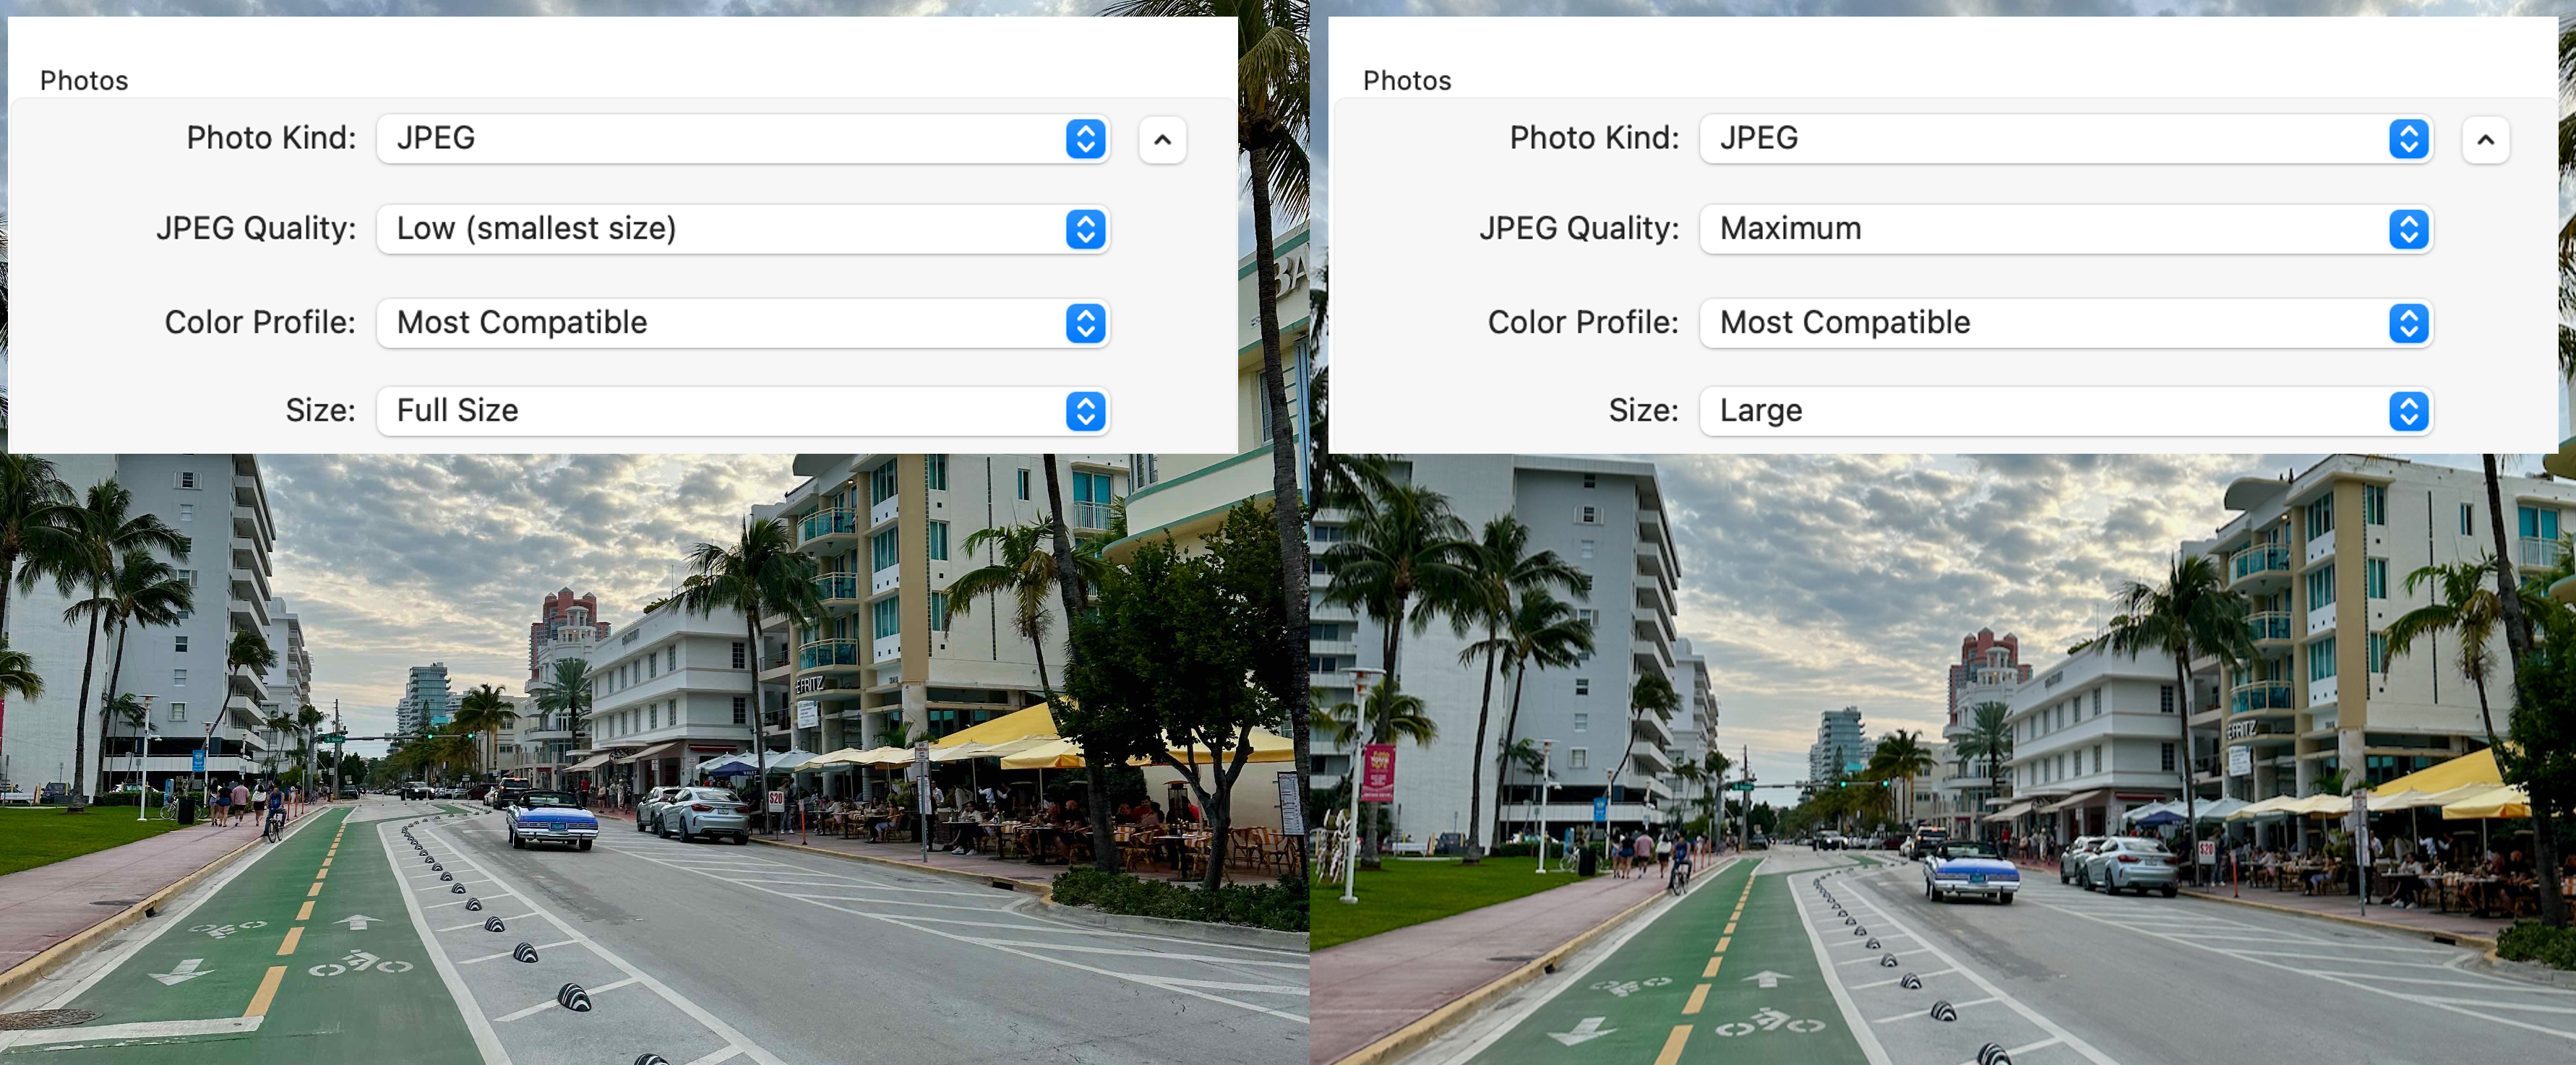Click blue arrows on left Photo Kind
The image size is (2576, 1065).
click(1085, 138)
